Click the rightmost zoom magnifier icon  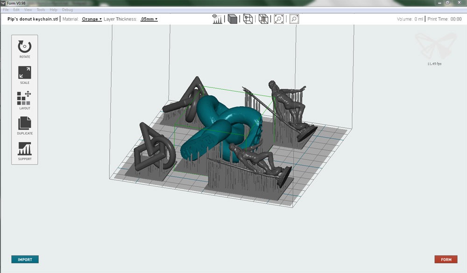pyautogui.click(x=294, y=19)
